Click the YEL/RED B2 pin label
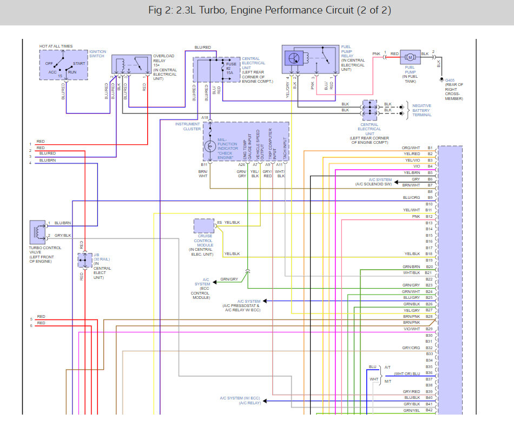 [418, 154]
